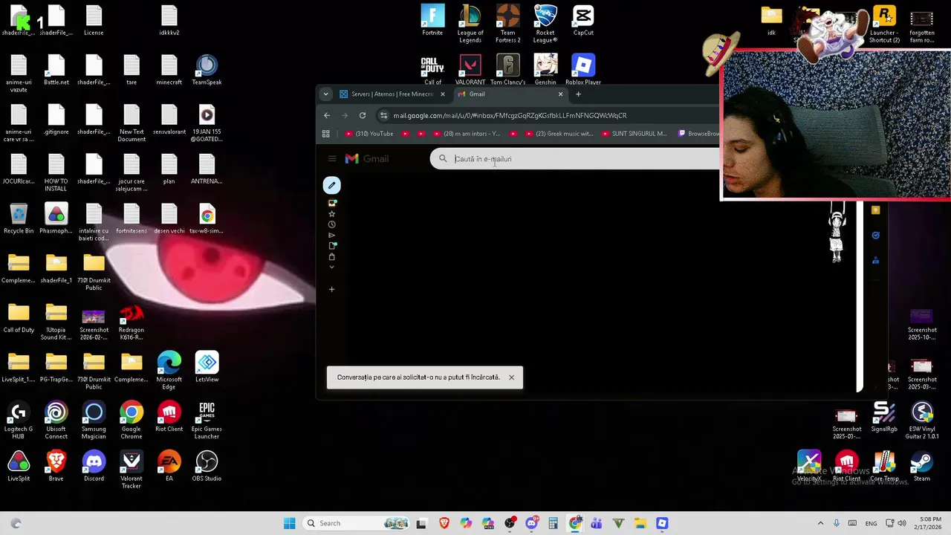The width and height of the screenshot is (951, 535).
Task: Select the Roblox Player desktop icon
Action: pos(583,70)
